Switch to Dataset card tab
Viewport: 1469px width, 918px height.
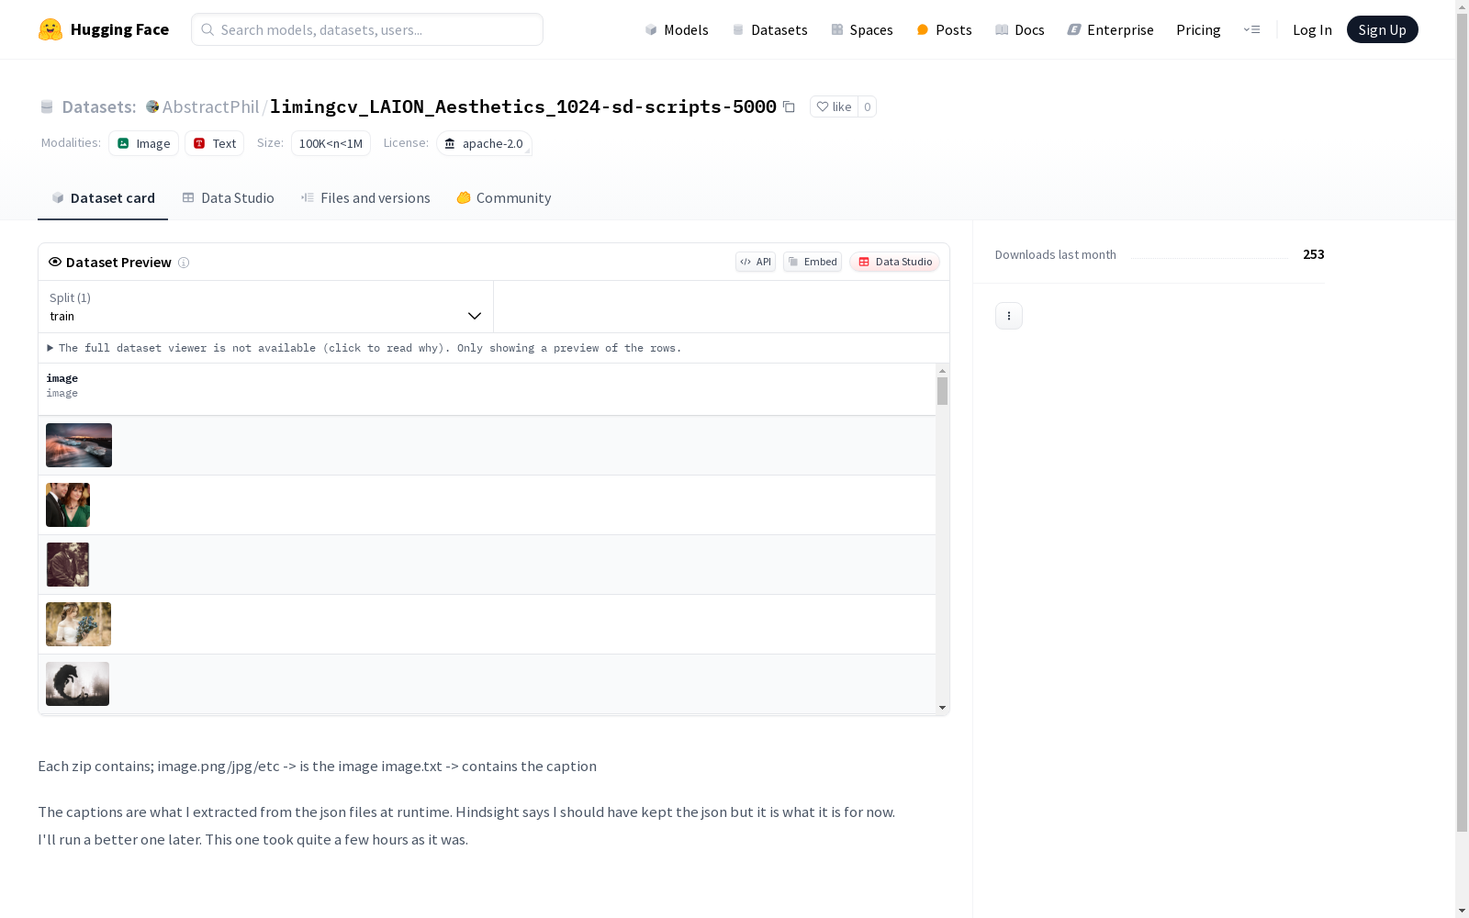(x=103, y=197)
